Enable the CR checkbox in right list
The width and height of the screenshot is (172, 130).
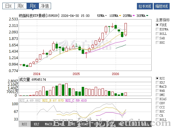click(x=157, y=116)
